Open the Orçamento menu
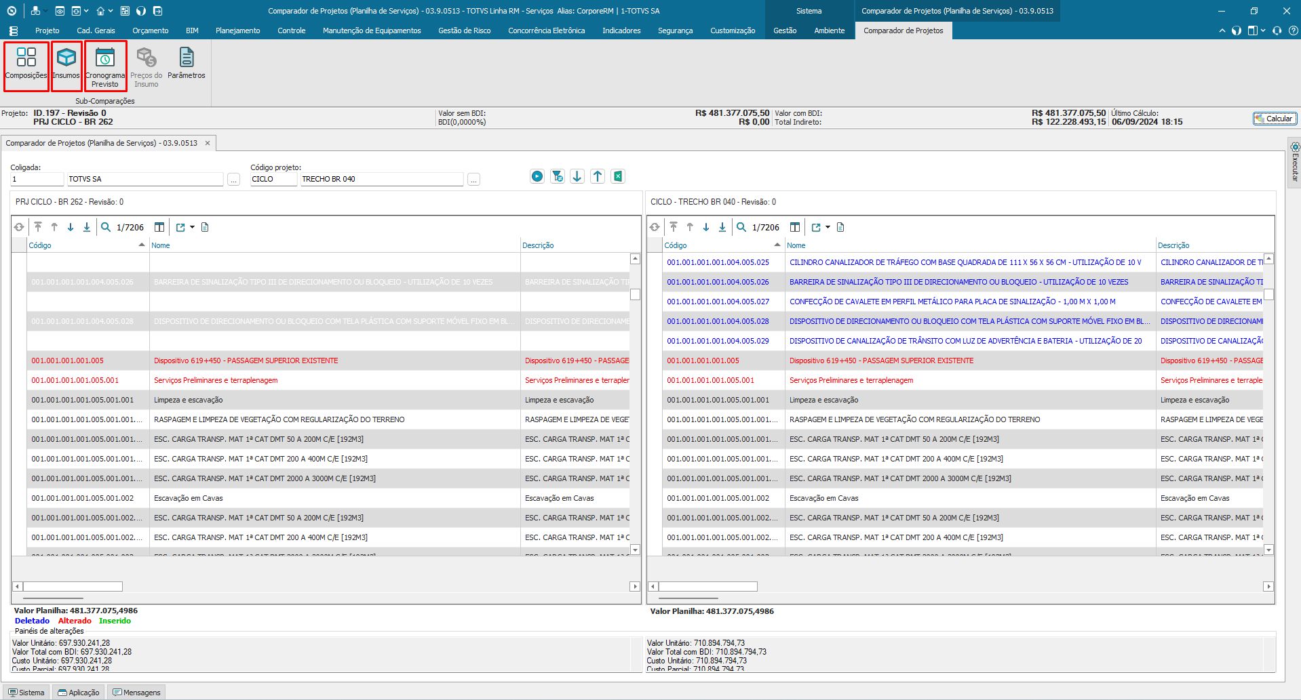 click(x=151, y=30)
